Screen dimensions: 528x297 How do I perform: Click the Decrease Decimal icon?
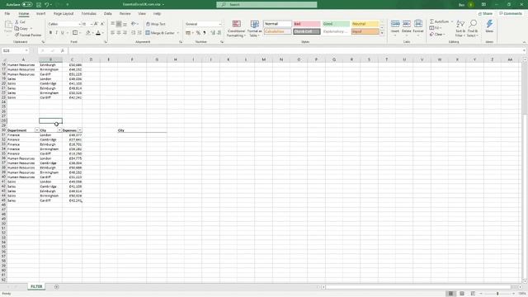click(219, 33)
